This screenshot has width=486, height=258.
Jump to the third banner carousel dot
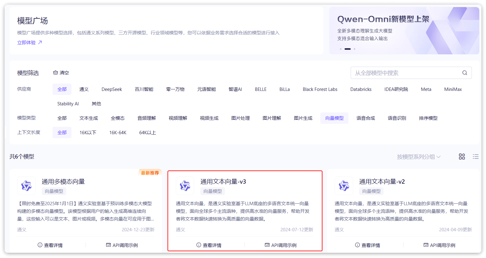click(354, 49)
